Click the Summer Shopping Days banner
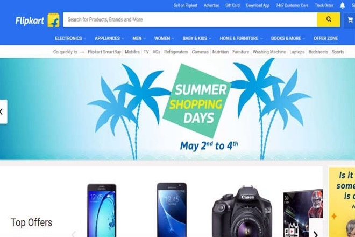The height and width of the screenshot is (237, 355). point(177,109)
